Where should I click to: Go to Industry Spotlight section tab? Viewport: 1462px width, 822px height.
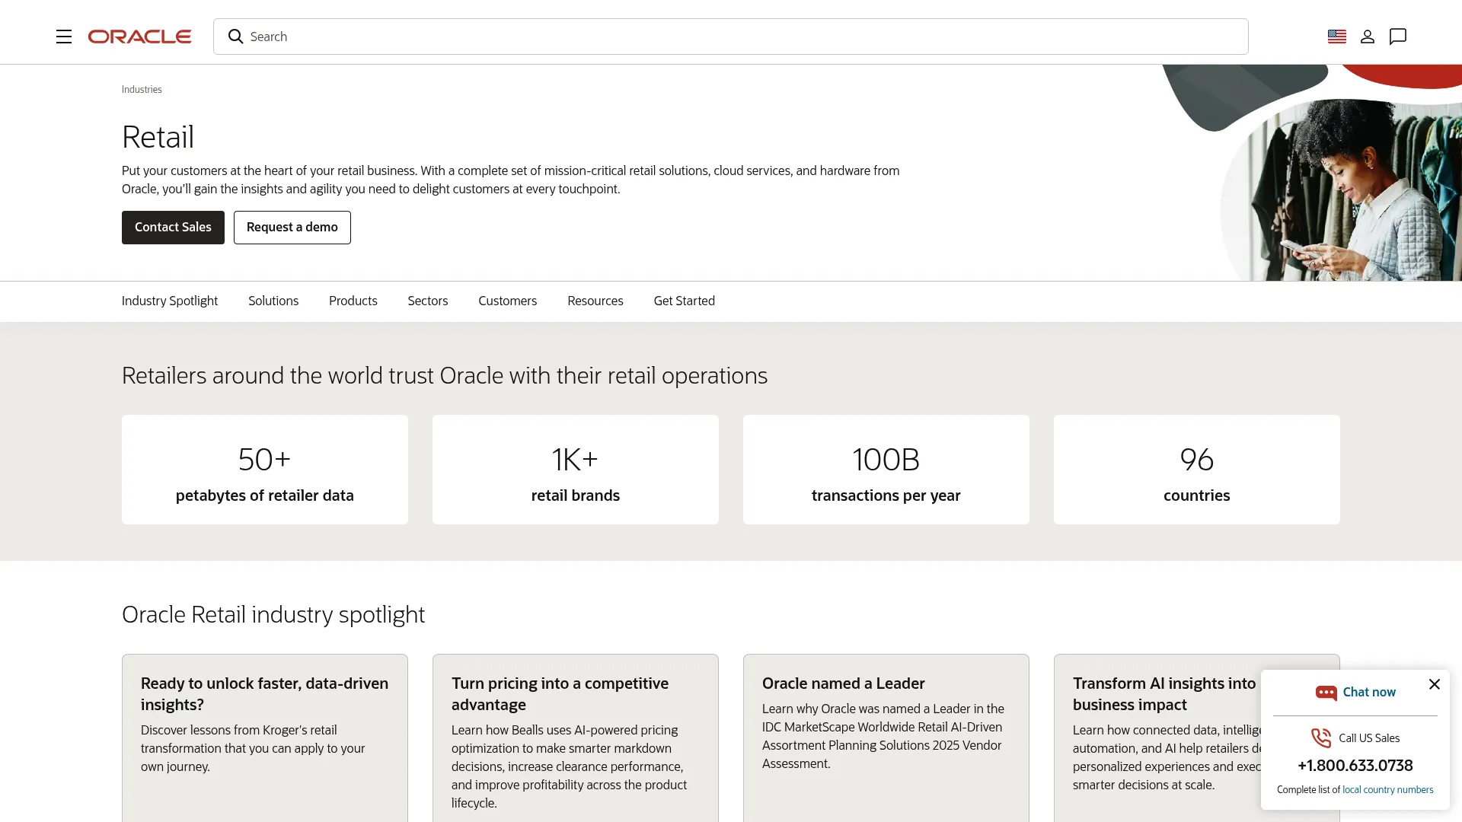click(x=170, y=301)
